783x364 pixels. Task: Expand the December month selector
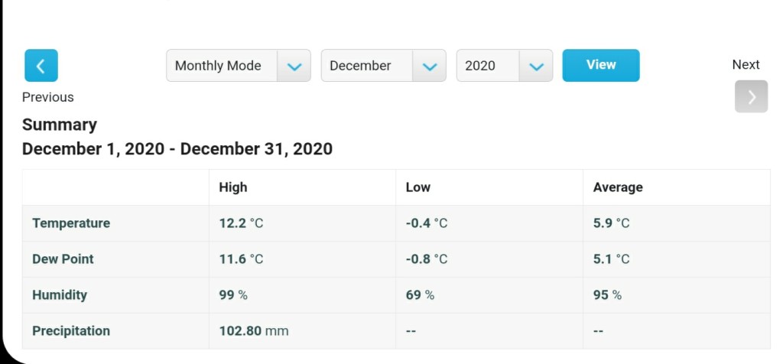[384, 66]
